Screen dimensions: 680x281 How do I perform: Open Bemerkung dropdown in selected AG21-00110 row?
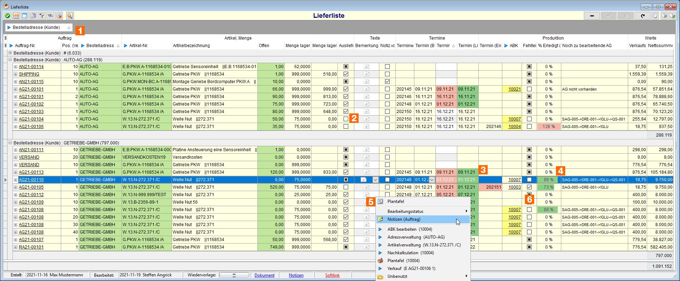pyautogui.click(x=375, y=180)
